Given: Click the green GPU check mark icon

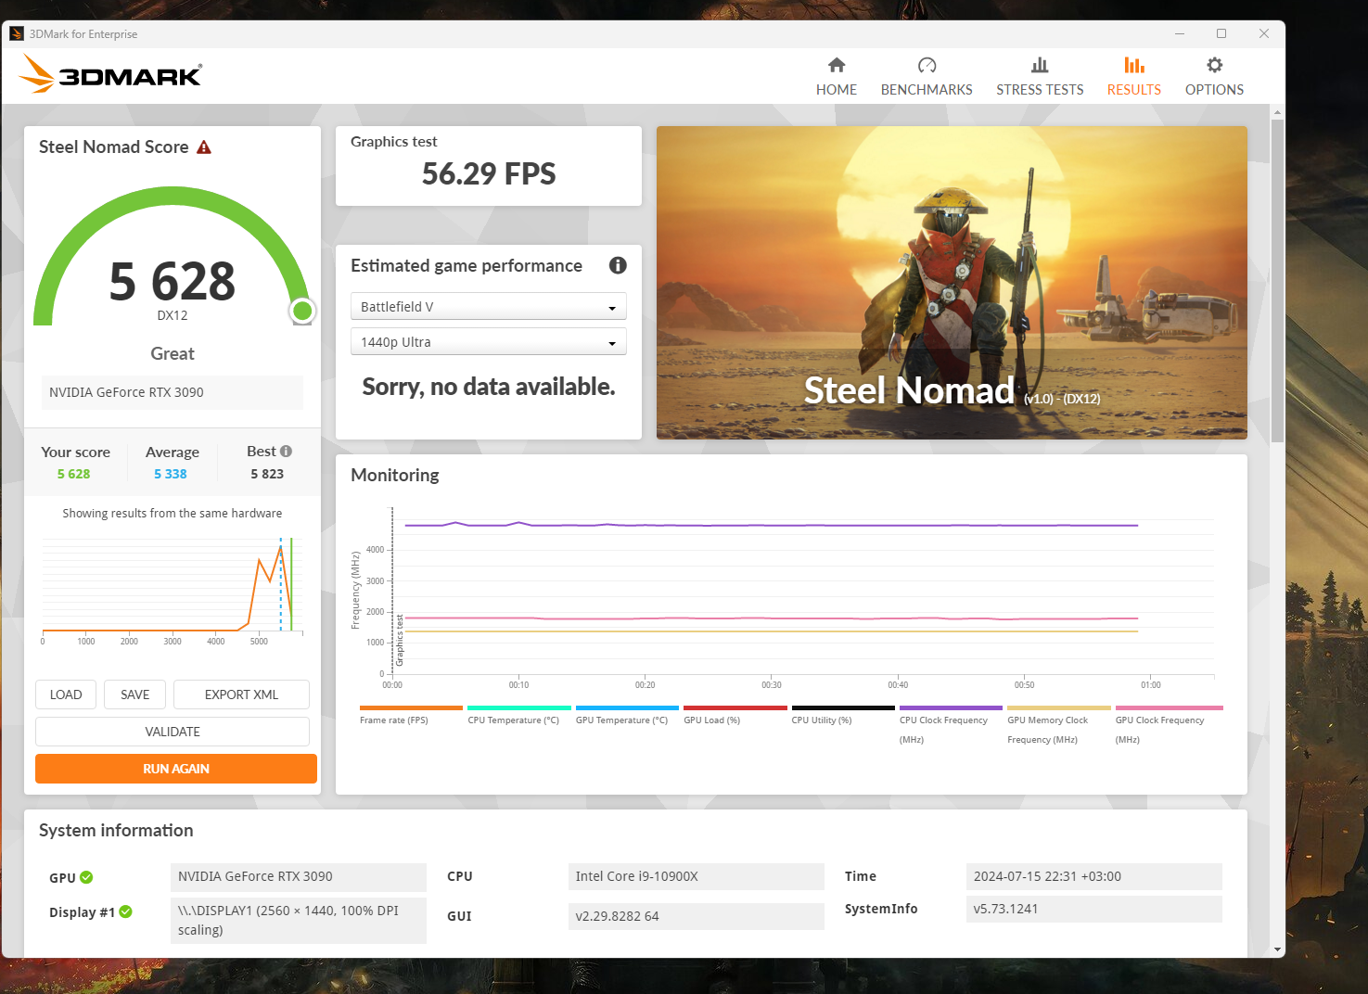Looking at the screenshot, I should [86, 877].
